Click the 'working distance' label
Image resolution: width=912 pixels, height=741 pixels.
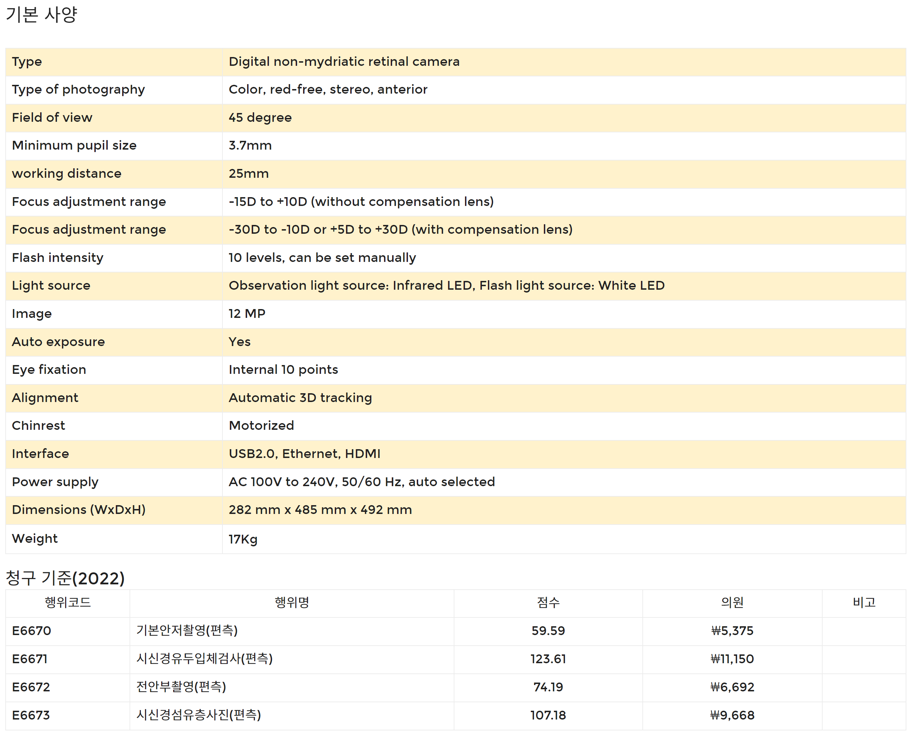click(67, 174)
